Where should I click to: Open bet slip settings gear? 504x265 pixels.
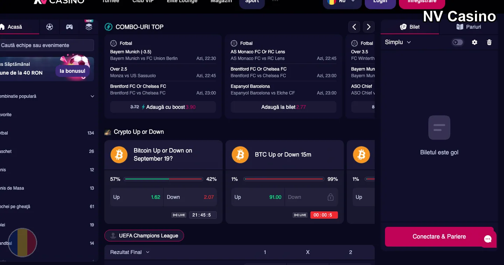tap(475, 42)
